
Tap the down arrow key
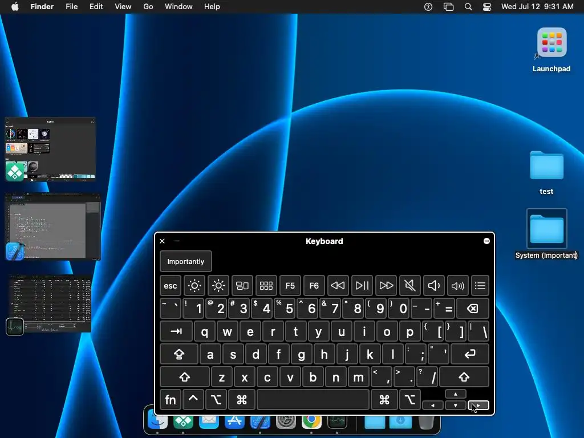click(x=456, y=405)
